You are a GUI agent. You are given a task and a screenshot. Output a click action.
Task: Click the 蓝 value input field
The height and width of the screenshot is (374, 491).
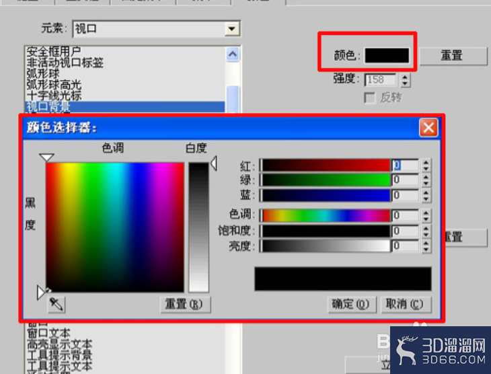[405, 195]
